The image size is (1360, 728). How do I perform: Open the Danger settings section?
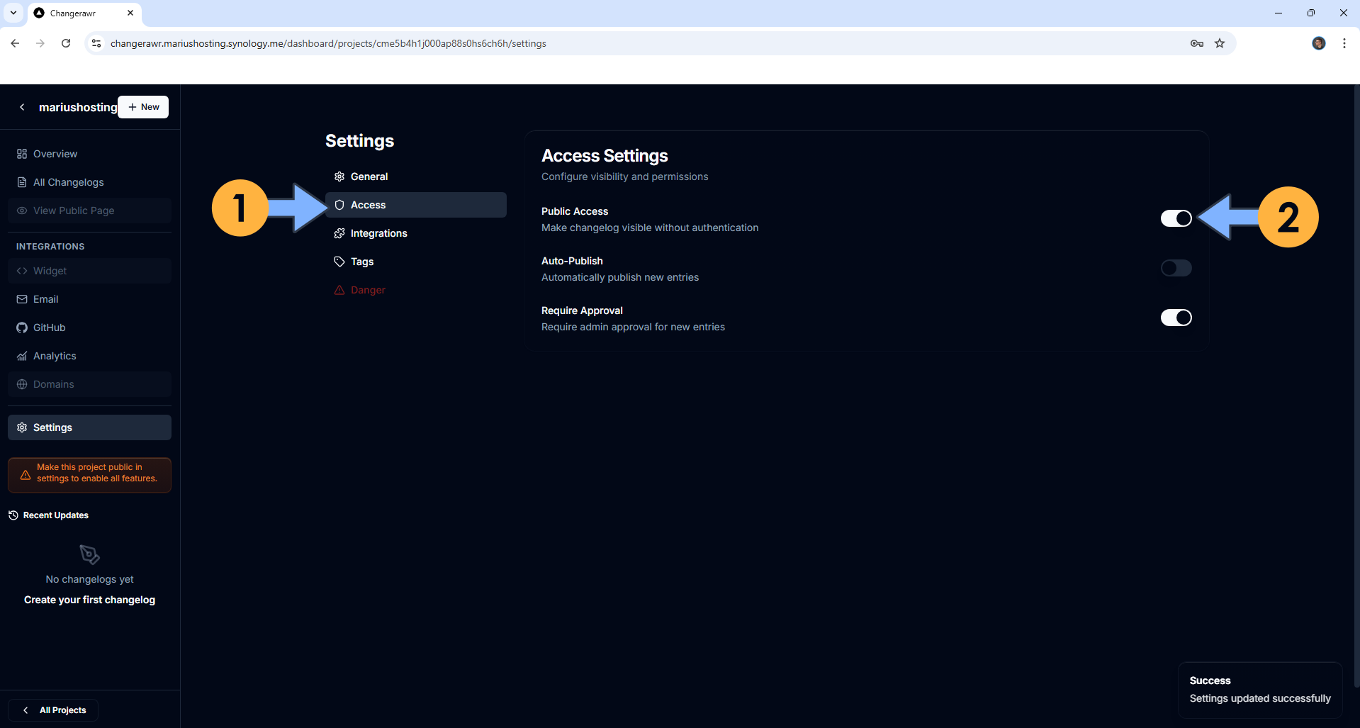pyautogui.click(x=415, y=290)
